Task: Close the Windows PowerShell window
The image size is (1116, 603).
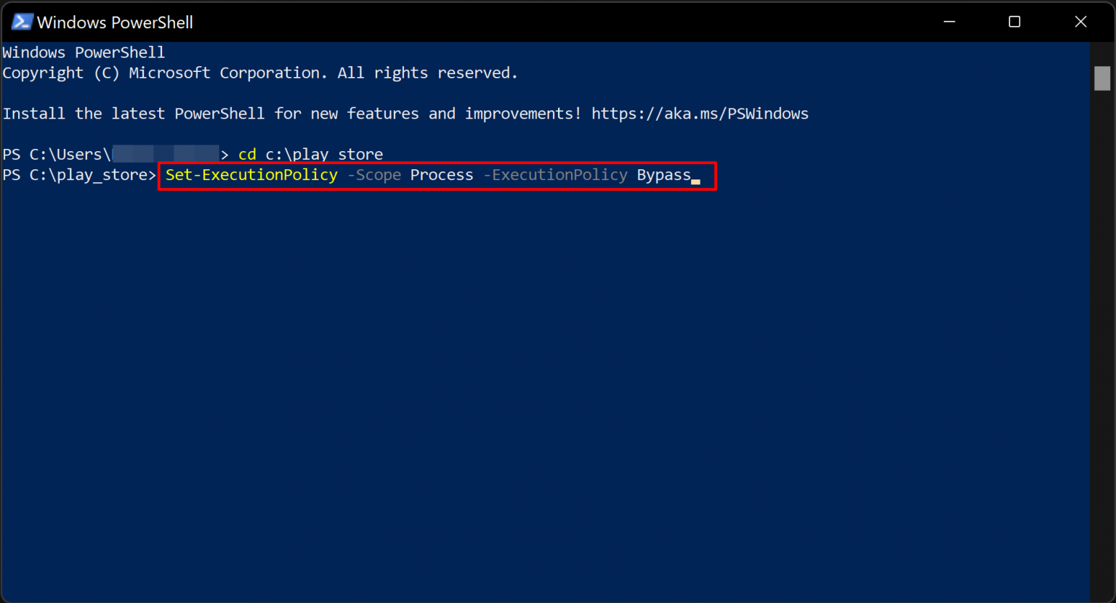Action: 1080,22
